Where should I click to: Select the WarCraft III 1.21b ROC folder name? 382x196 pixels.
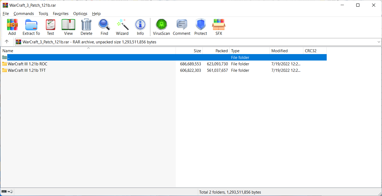click(x=28, y=64)
